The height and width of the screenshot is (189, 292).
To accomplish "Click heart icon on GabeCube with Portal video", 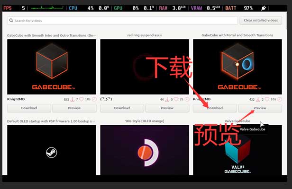I will coord(267,100).
